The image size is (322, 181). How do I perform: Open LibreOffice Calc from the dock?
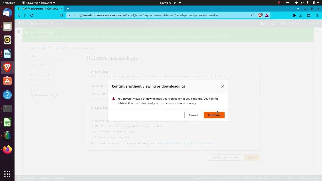7,122
